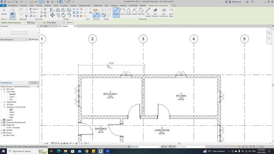Viewport: 274px width, 154px height.
Task: Select the Site floor plan item
Action: 11,99
